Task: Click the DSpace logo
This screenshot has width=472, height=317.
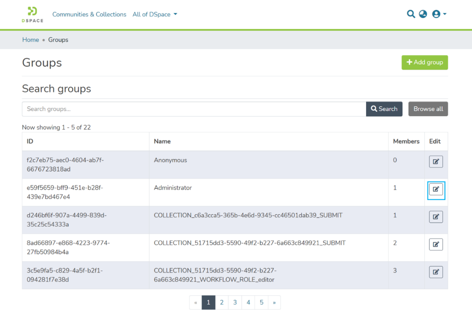Action: (x=32, y=15)
